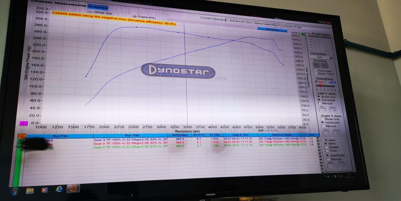This screenshot has width=401, height=201.
Task: Select AutoScale for the X-axis
Action: [327, 155]
